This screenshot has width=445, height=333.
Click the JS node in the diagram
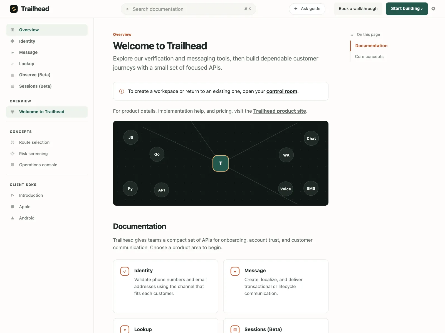tap(131, 137)
